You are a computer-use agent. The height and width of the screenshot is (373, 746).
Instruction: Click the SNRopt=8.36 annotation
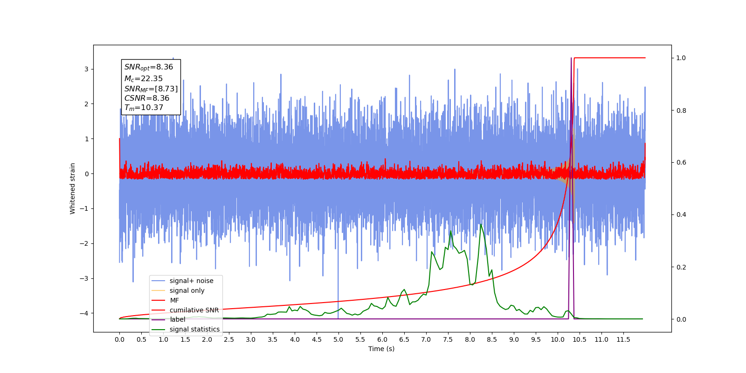[x=149, y=67]
